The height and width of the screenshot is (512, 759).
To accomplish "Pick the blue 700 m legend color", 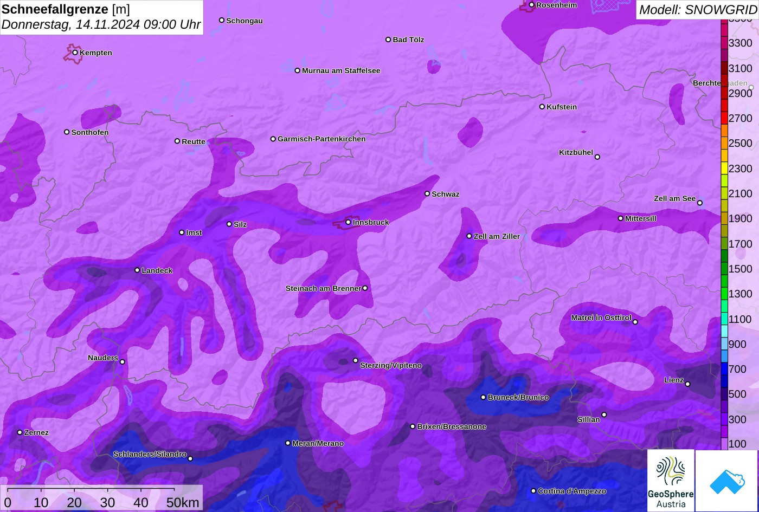I will [x=724, y=369].
